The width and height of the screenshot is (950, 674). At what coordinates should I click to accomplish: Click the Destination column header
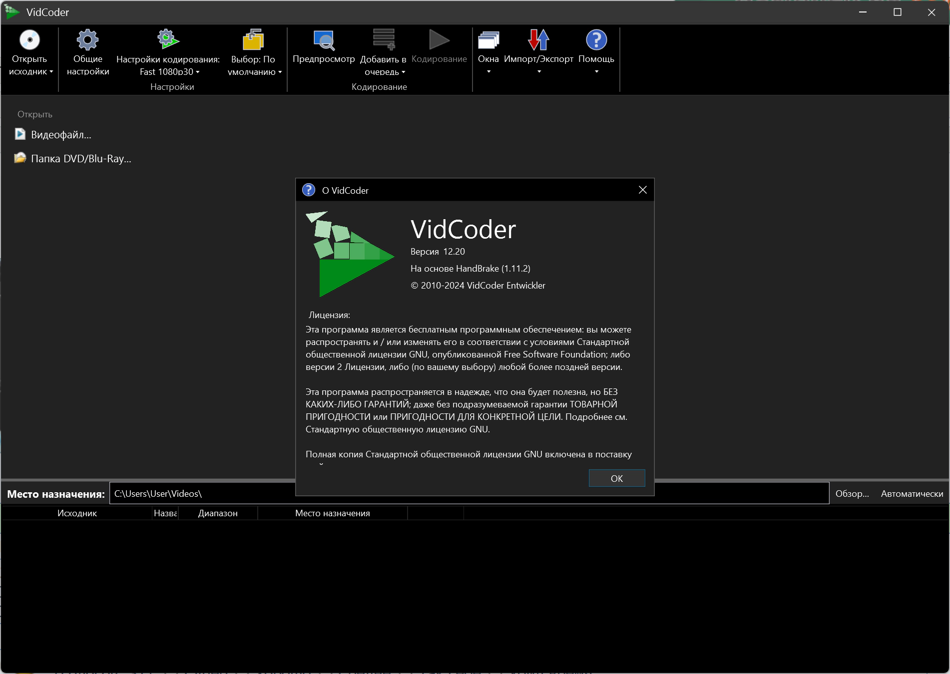point(333,513)
